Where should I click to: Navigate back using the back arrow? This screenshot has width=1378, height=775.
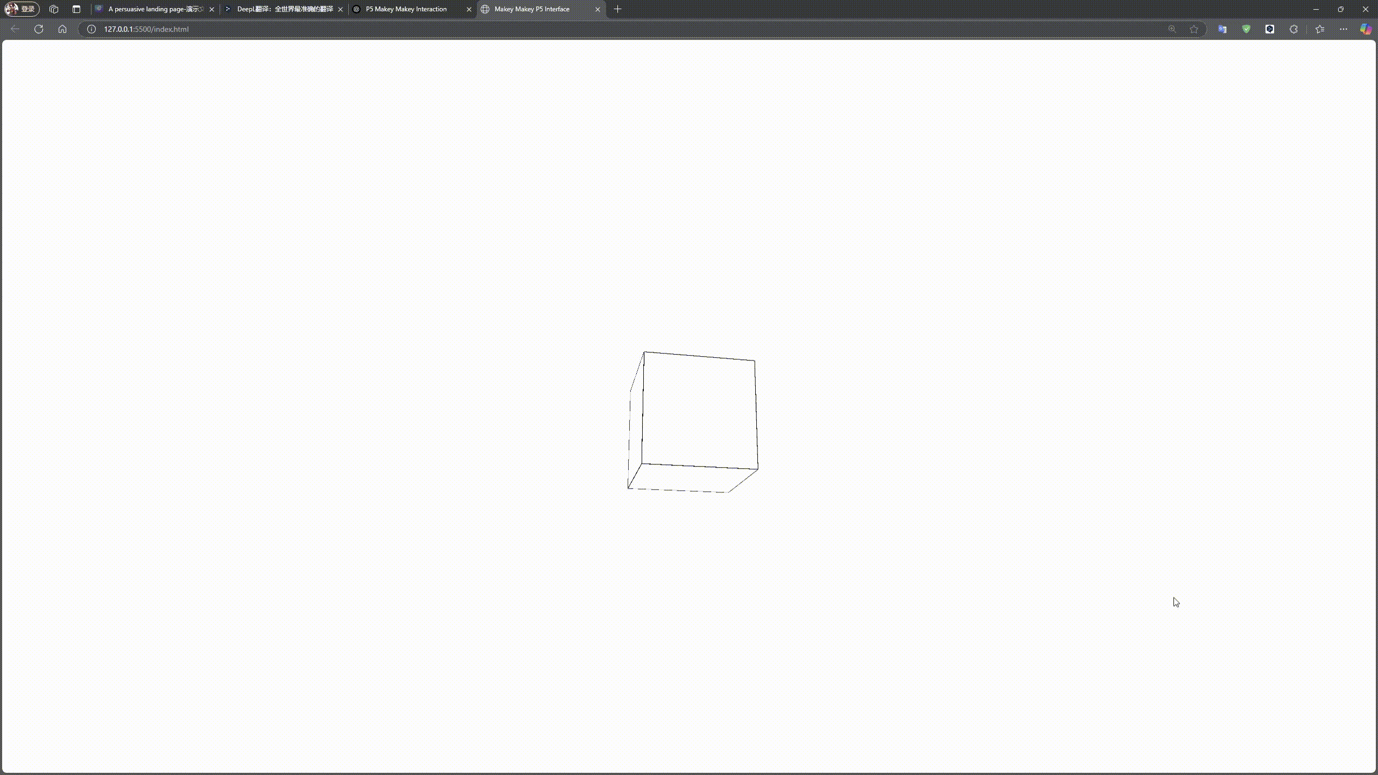pyautogui.click(x=15, y=29)
